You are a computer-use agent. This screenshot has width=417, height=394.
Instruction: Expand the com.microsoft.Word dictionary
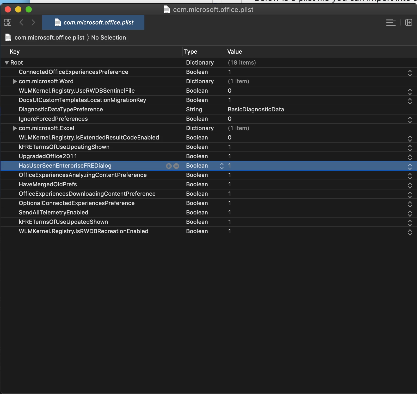[15, 81]
